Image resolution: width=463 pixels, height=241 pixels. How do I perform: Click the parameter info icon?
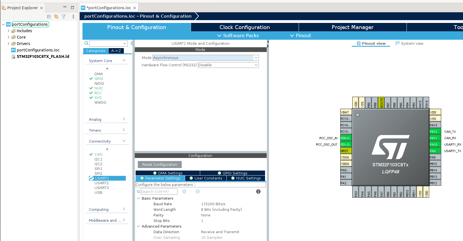point(258,192)
